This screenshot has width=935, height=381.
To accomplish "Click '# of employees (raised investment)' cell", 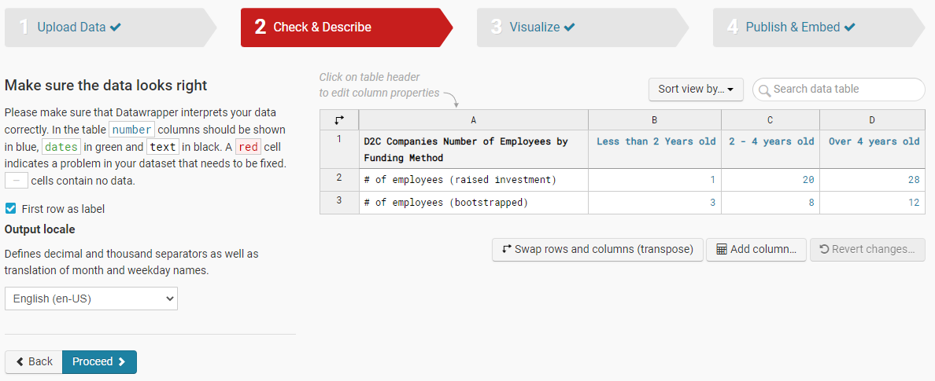I will click(x=474, y=180).
